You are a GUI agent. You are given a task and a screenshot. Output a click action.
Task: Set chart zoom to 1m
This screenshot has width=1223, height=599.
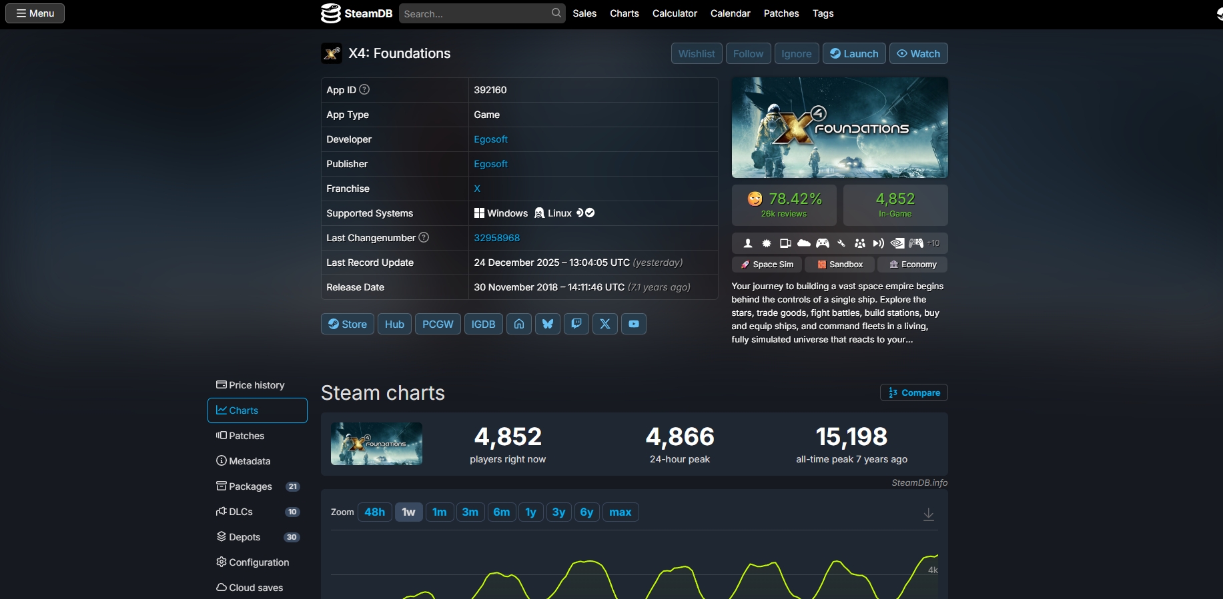[440, 512]
